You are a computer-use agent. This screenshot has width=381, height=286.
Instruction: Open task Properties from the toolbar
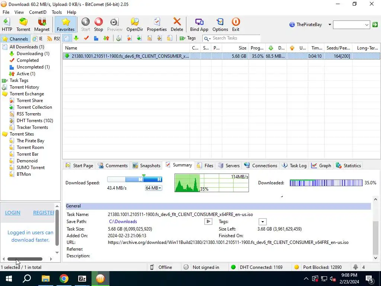tap(157, 25)
